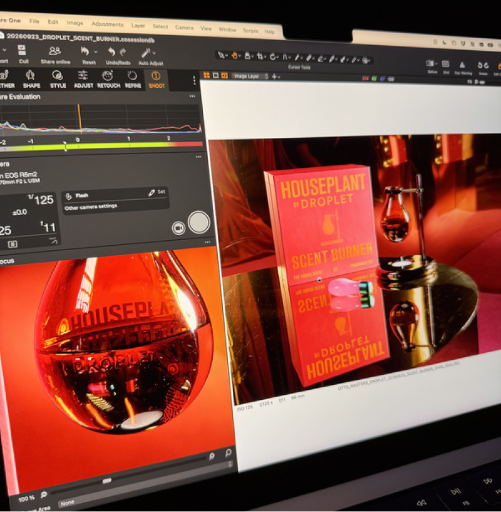Click Other camera settings
This screenshot has height=512, width=501.
[91, 207]
